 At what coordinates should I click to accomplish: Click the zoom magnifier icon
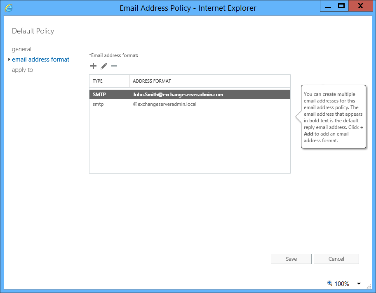(x=330, y=283)
